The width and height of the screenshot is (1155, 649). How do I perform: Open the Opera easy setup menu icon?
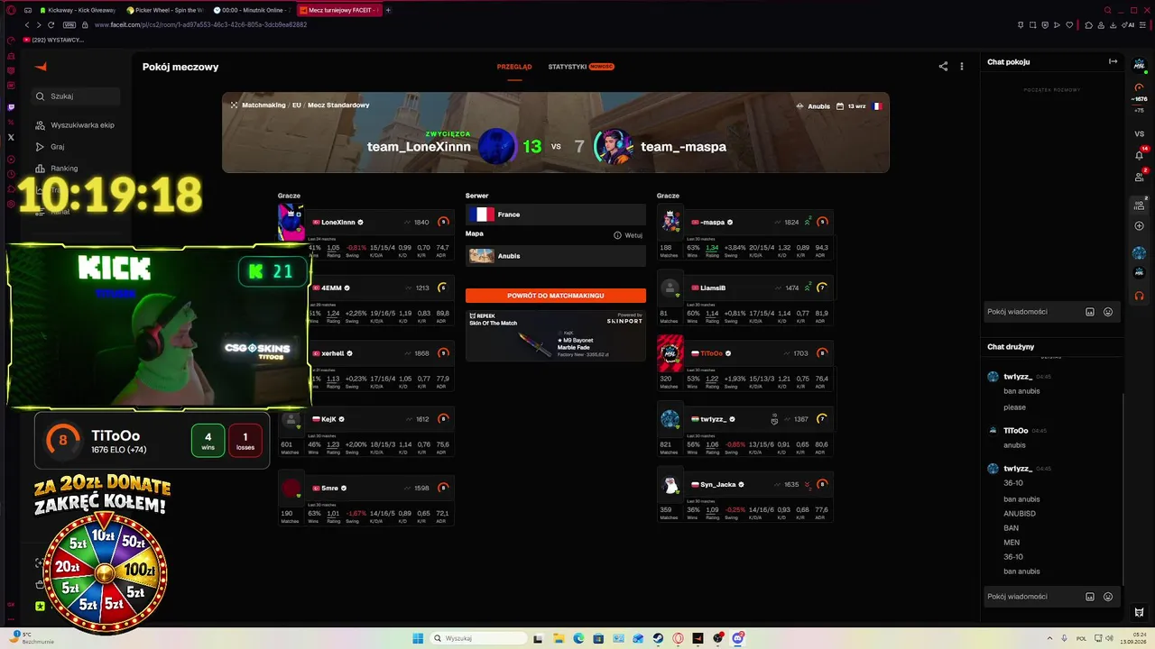tap(1144, 25)
